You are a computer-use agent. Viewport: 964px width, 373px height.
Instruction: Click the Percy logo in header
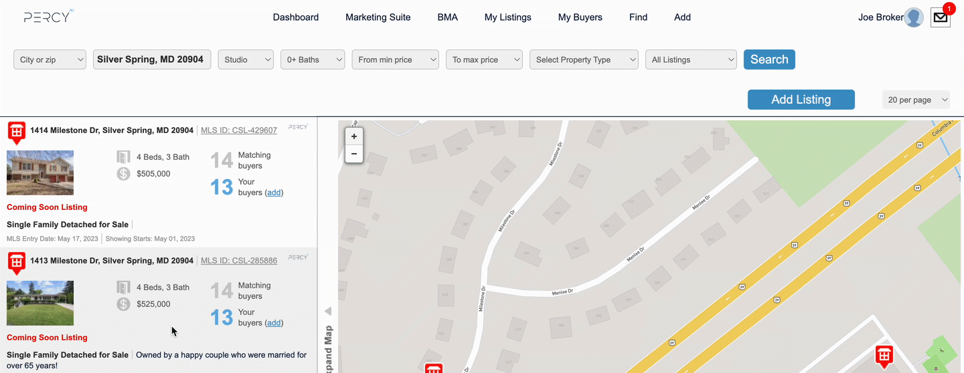point(48,17)
